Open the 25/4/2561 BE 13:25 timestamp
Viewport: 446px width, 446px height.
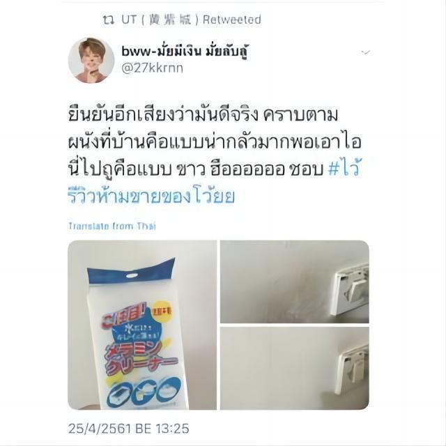pyautogui.click(x=128, y=429)
